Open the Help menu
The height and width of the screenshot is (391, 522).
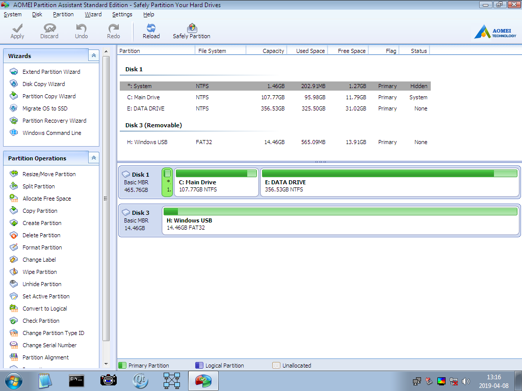[148, 14]
